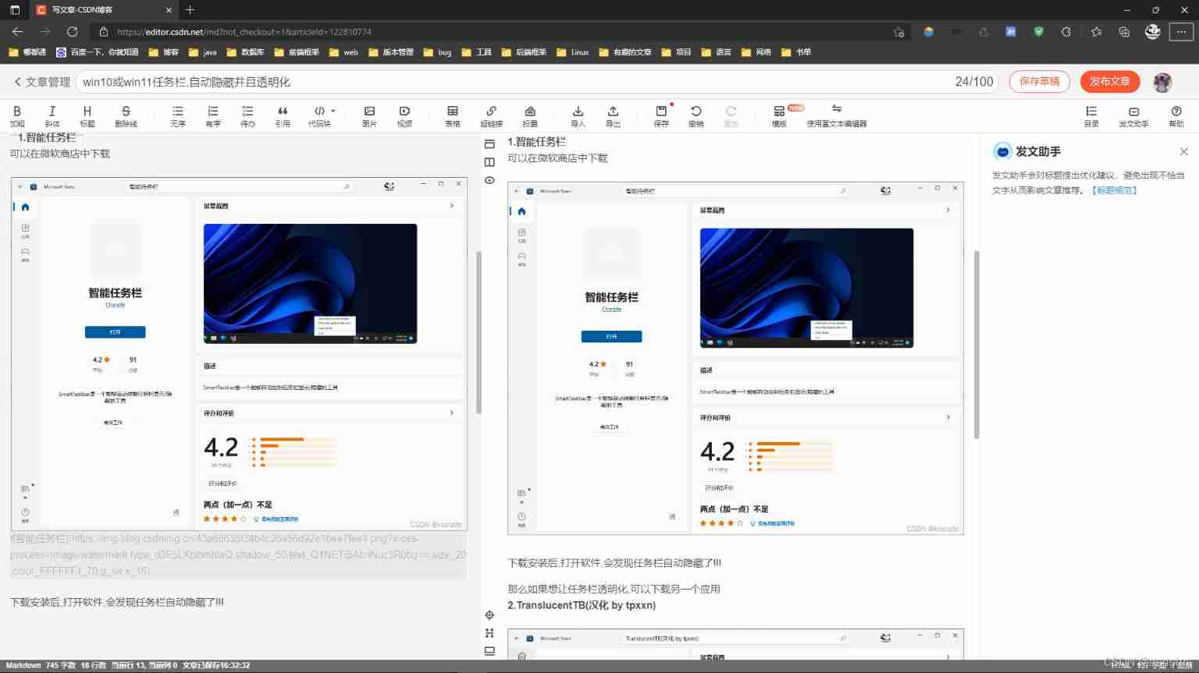Switch to rich text editor (使用富文本编辑器)
1199x673 pixels.
point(837,115)
